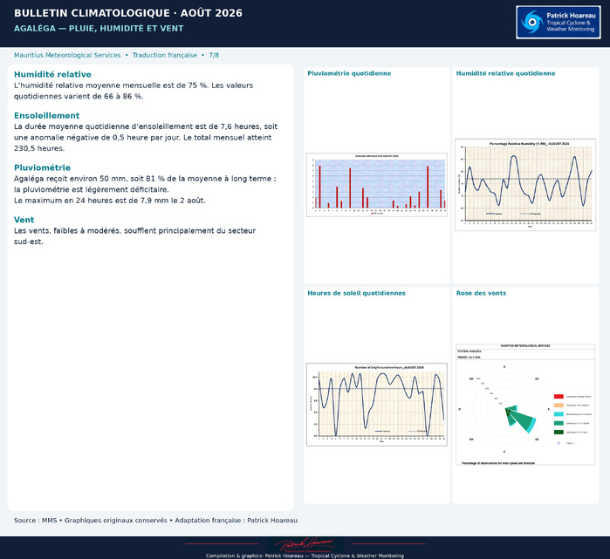Click the line 'quotidiennes varient de 66 à 86 %.'
610x559 pixels.
pos(79,97)
